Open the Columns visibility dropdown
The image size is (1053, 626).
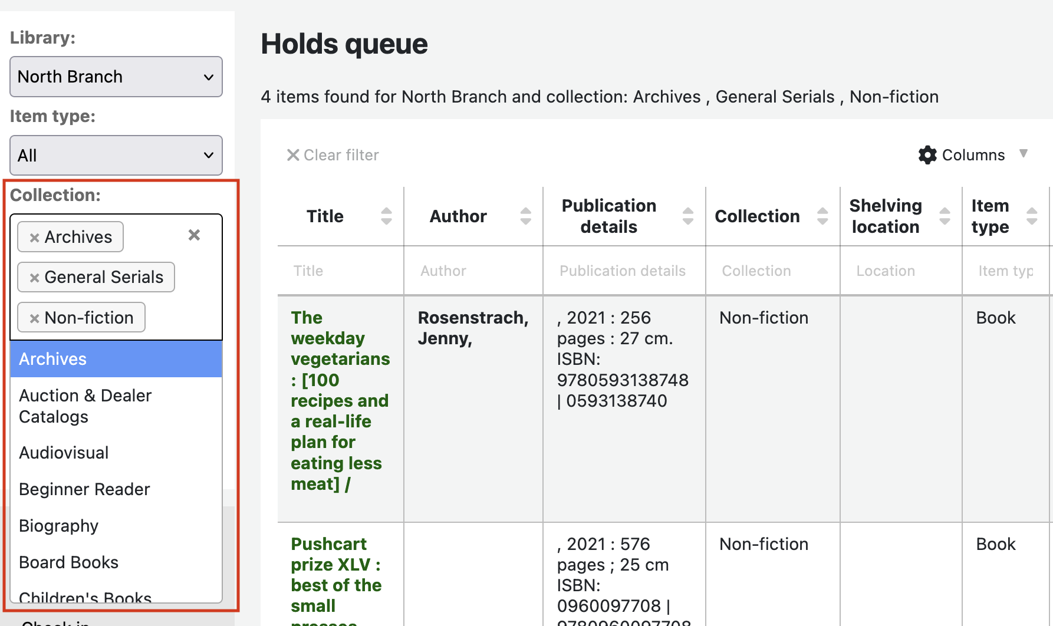pyautogui.click(x=972, y=155)
